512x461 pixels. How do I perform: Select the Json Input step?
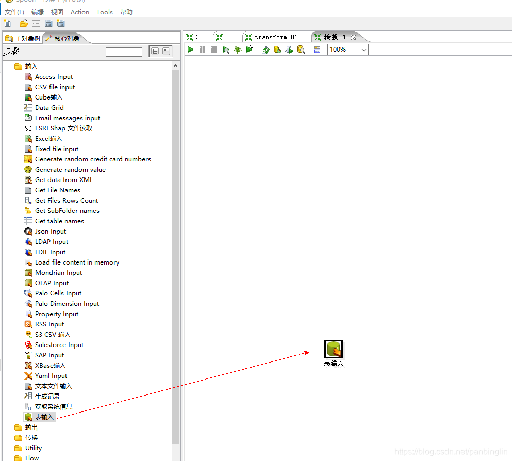(x=45, y=232)
